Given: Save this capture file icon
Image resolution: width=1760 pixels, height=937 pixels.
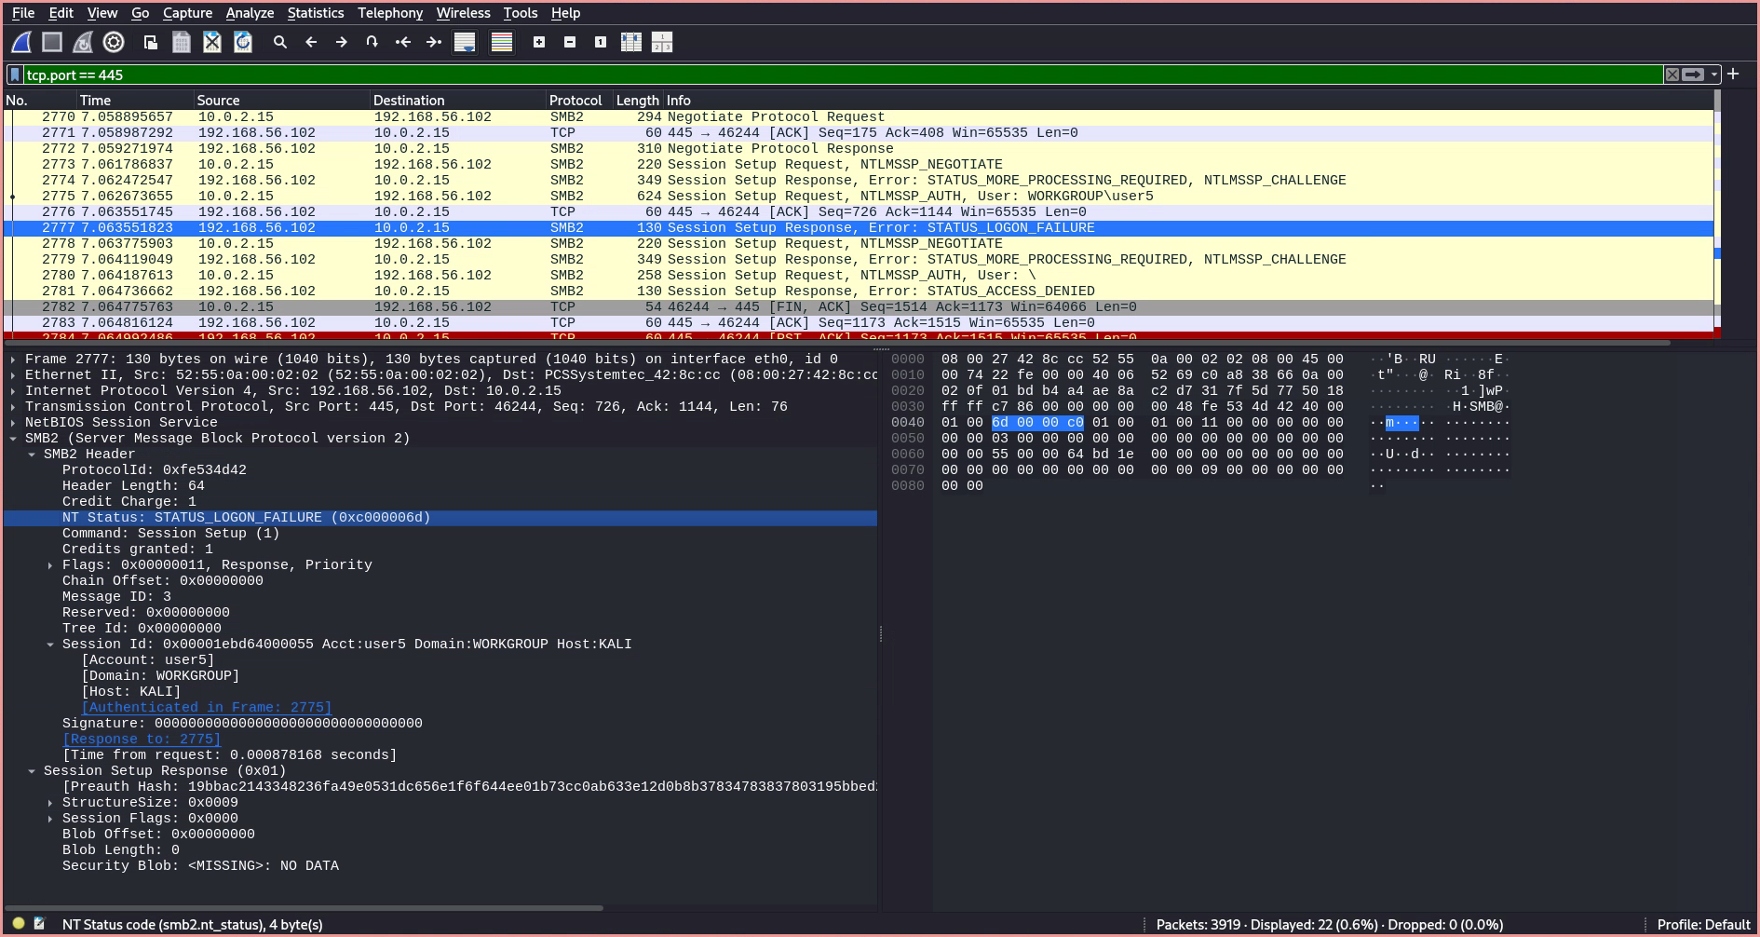Looking at the screenshot, I should (182, 42).
